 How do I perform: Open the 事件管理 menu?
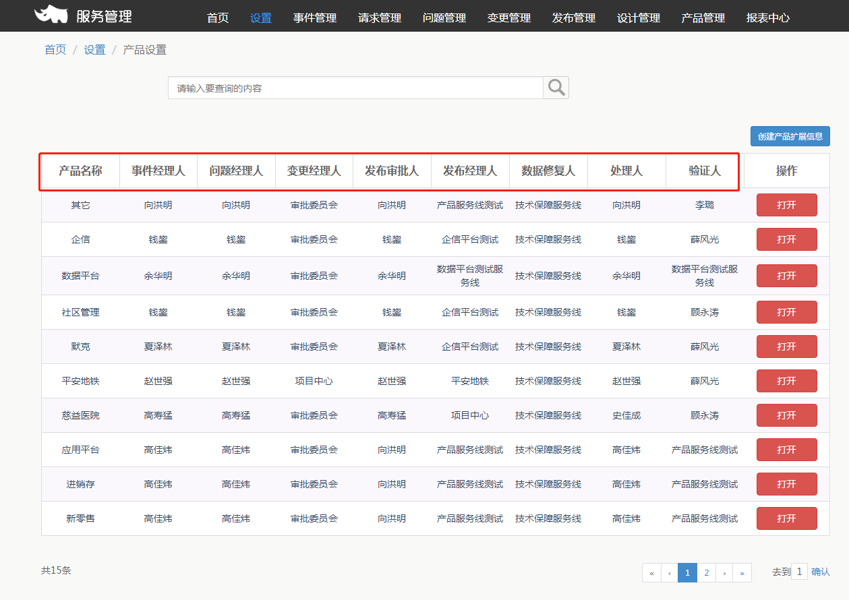[x=315, y=18]
